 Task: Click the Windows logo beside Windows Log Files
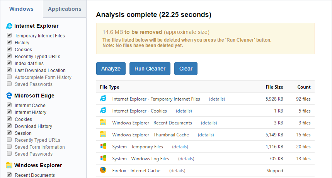[x=103, y=159]
